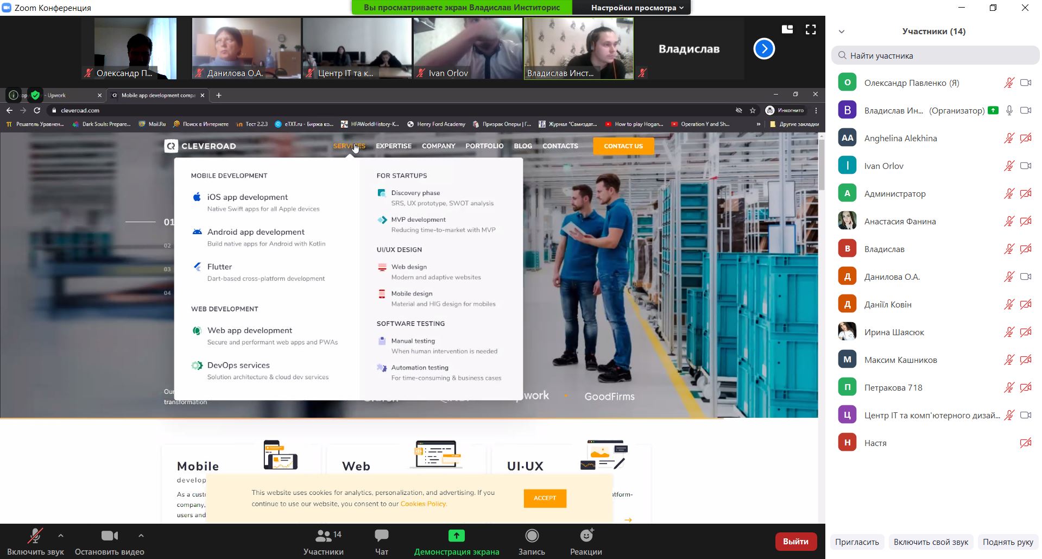Viewport: 1042px width, 559px height.
Task: Click green Share Screen arrow icon
Action: click(456, 536)
